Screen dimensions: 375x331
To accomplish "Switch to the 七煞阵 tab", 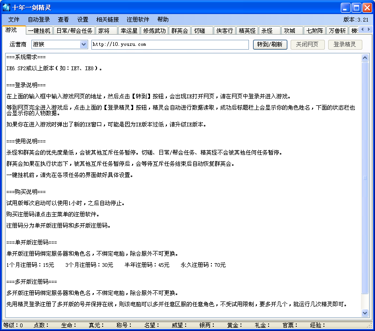I will pos(315,31).
